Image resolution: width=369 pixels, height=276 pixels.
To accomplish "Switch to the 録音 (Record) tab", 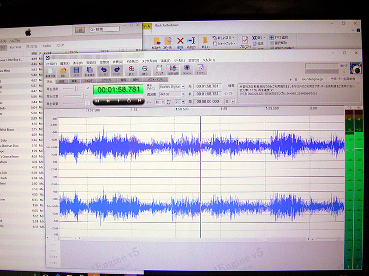I will [x=62, y=80].
